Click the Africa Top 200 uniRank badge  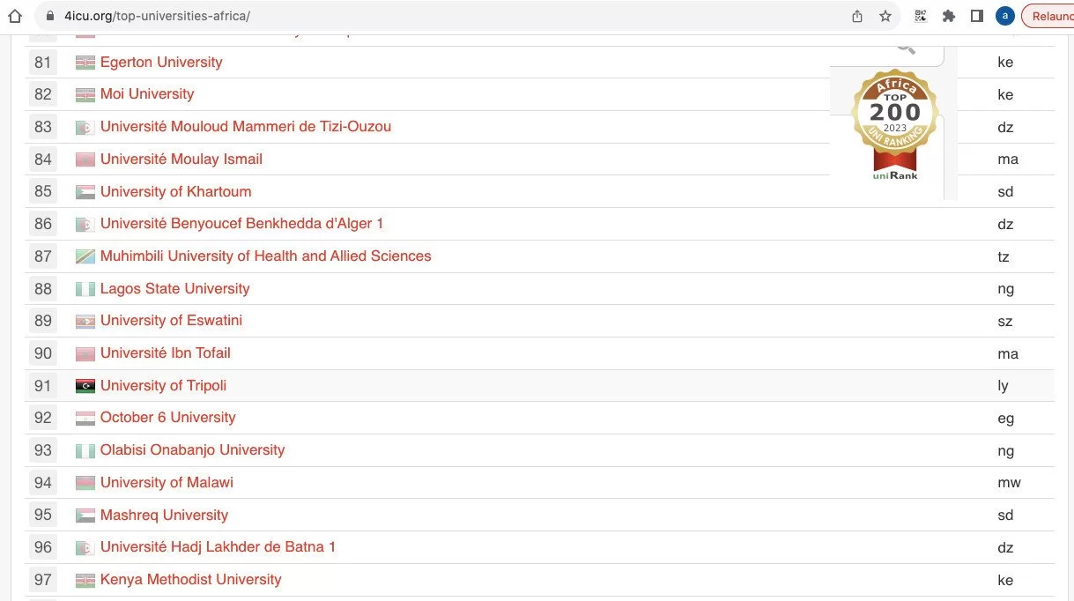895,123
